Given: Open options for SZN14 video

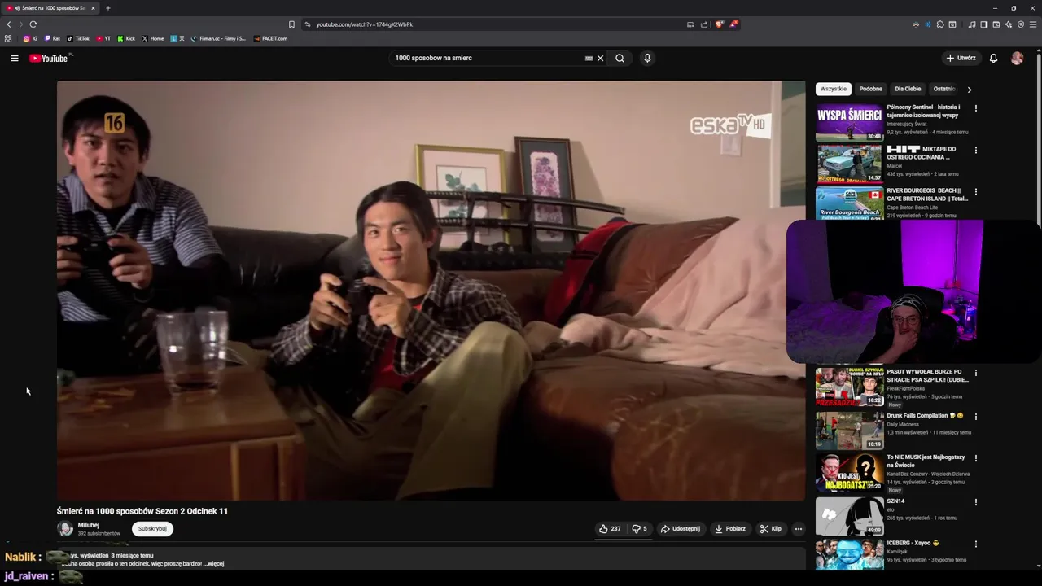Looking at the screenshot, I should tap(975, 502).
